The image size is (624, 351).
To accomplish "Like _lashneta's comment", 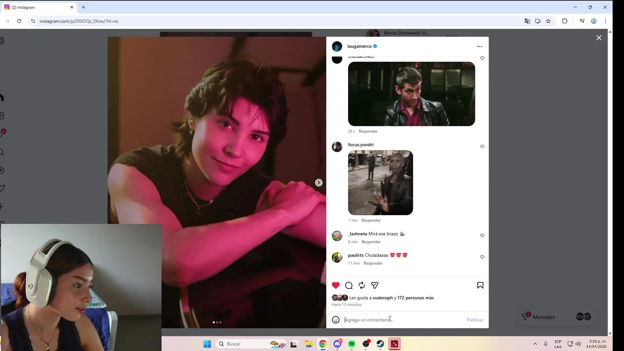I will pyautogui.click(x=482, y=235).
